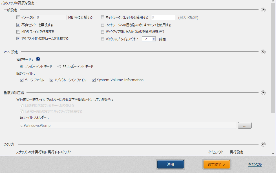Screen dimensions: 276x173
Task: Uncheck System Volume Information exclusion
Action: click(94, 80)
